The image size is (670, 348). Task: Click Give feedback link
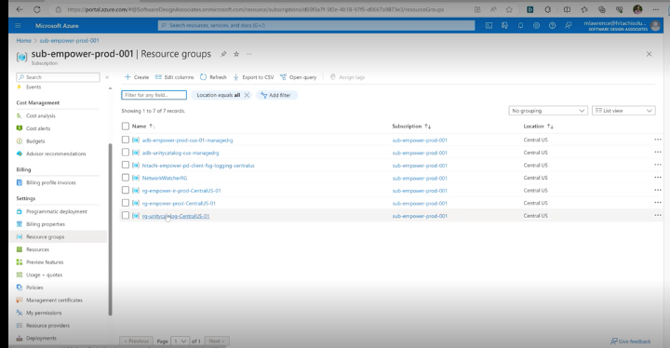coord(631,341)
